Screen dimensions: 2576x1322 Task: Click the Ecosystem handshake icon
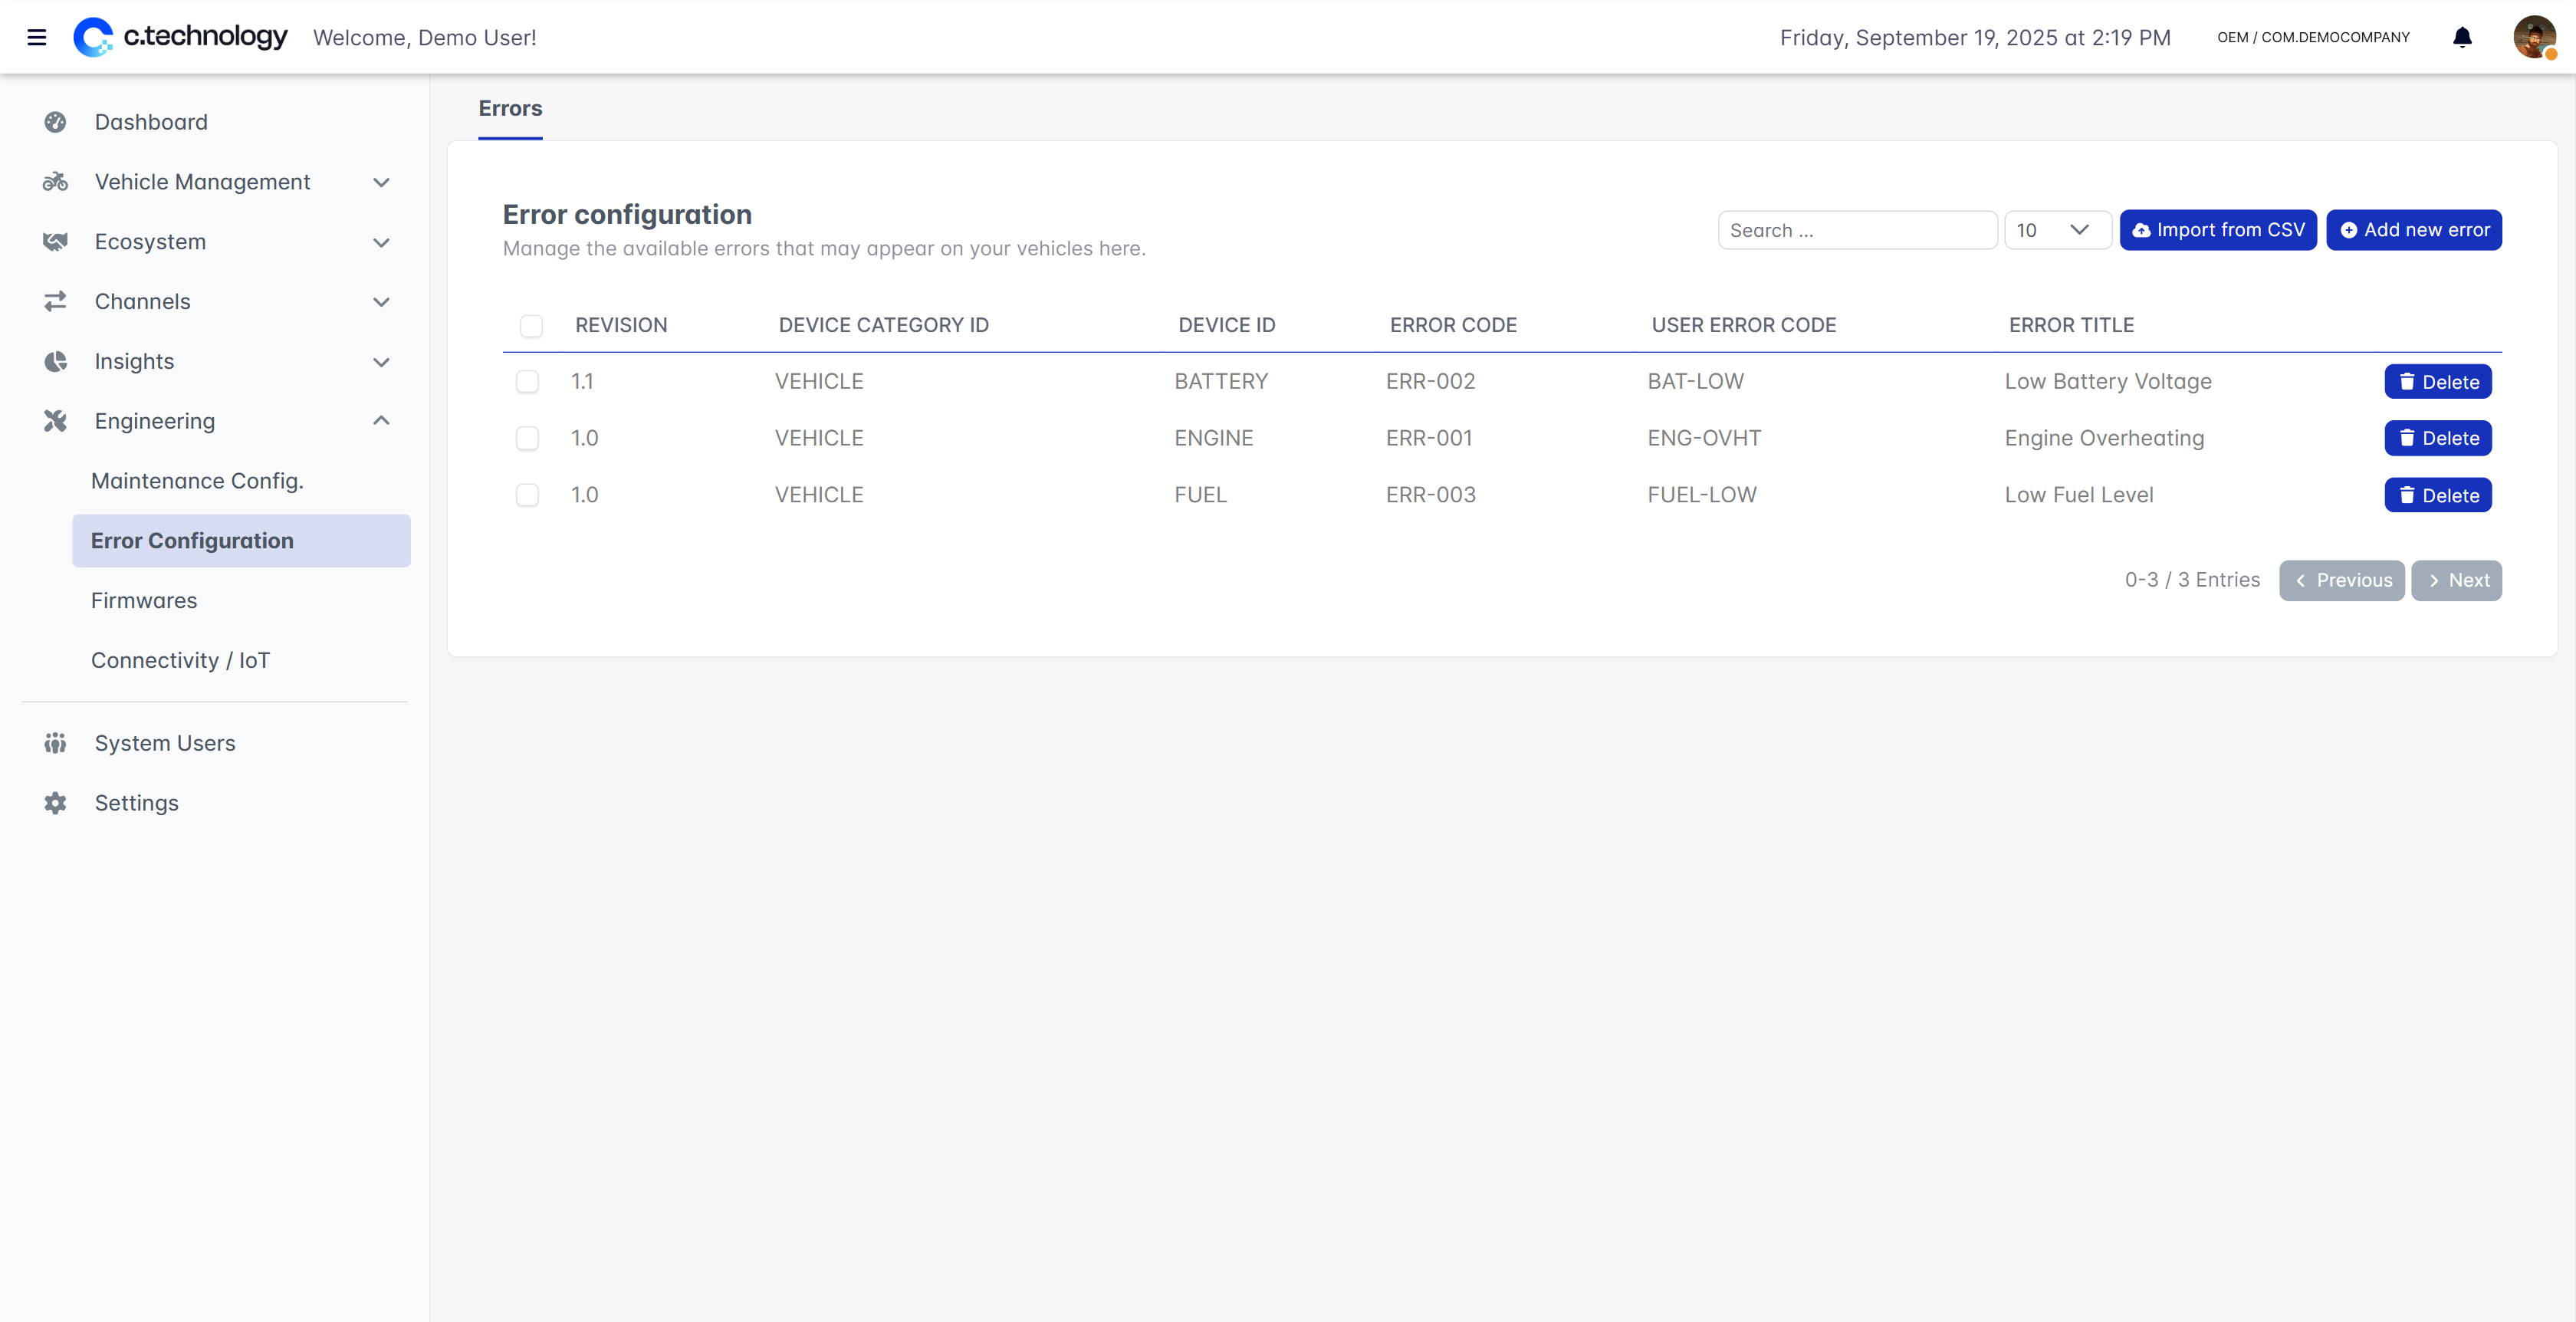tap(55, 242)
